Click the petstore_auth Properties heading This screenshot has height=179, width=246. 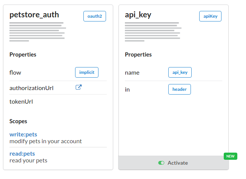(23, 55)
